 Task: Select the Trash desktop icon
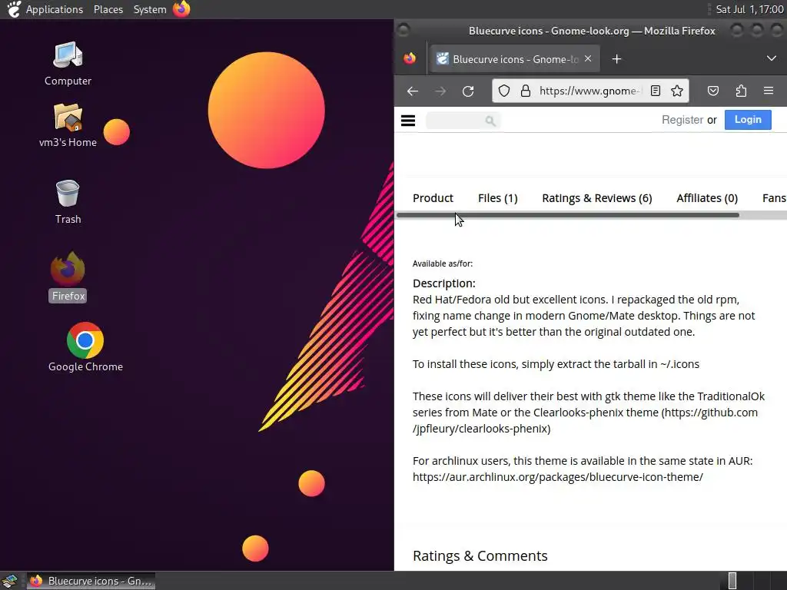(68, 202)
